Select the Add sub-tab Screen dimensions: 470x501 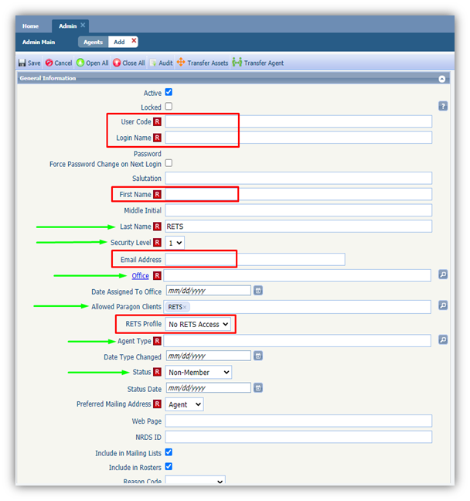pos(119,42)
